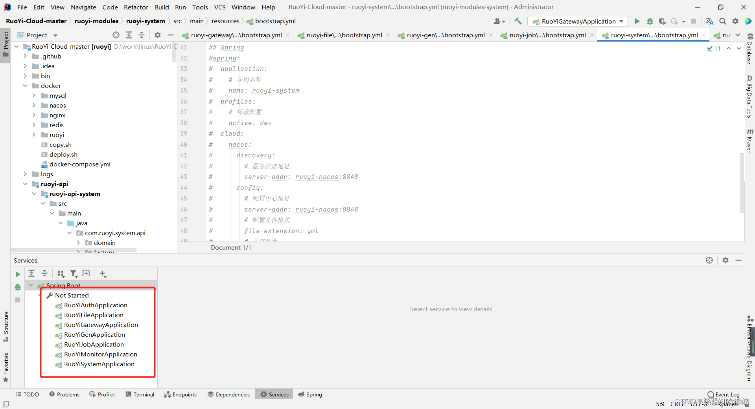Click Open in New Tab icon in Services
Image resolution: width=755 pixels, height=409 pixels.
[86, 273]
